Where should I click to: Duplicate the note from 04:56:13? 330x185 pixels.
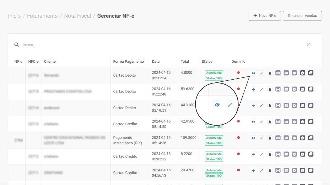tap(311, 170)
